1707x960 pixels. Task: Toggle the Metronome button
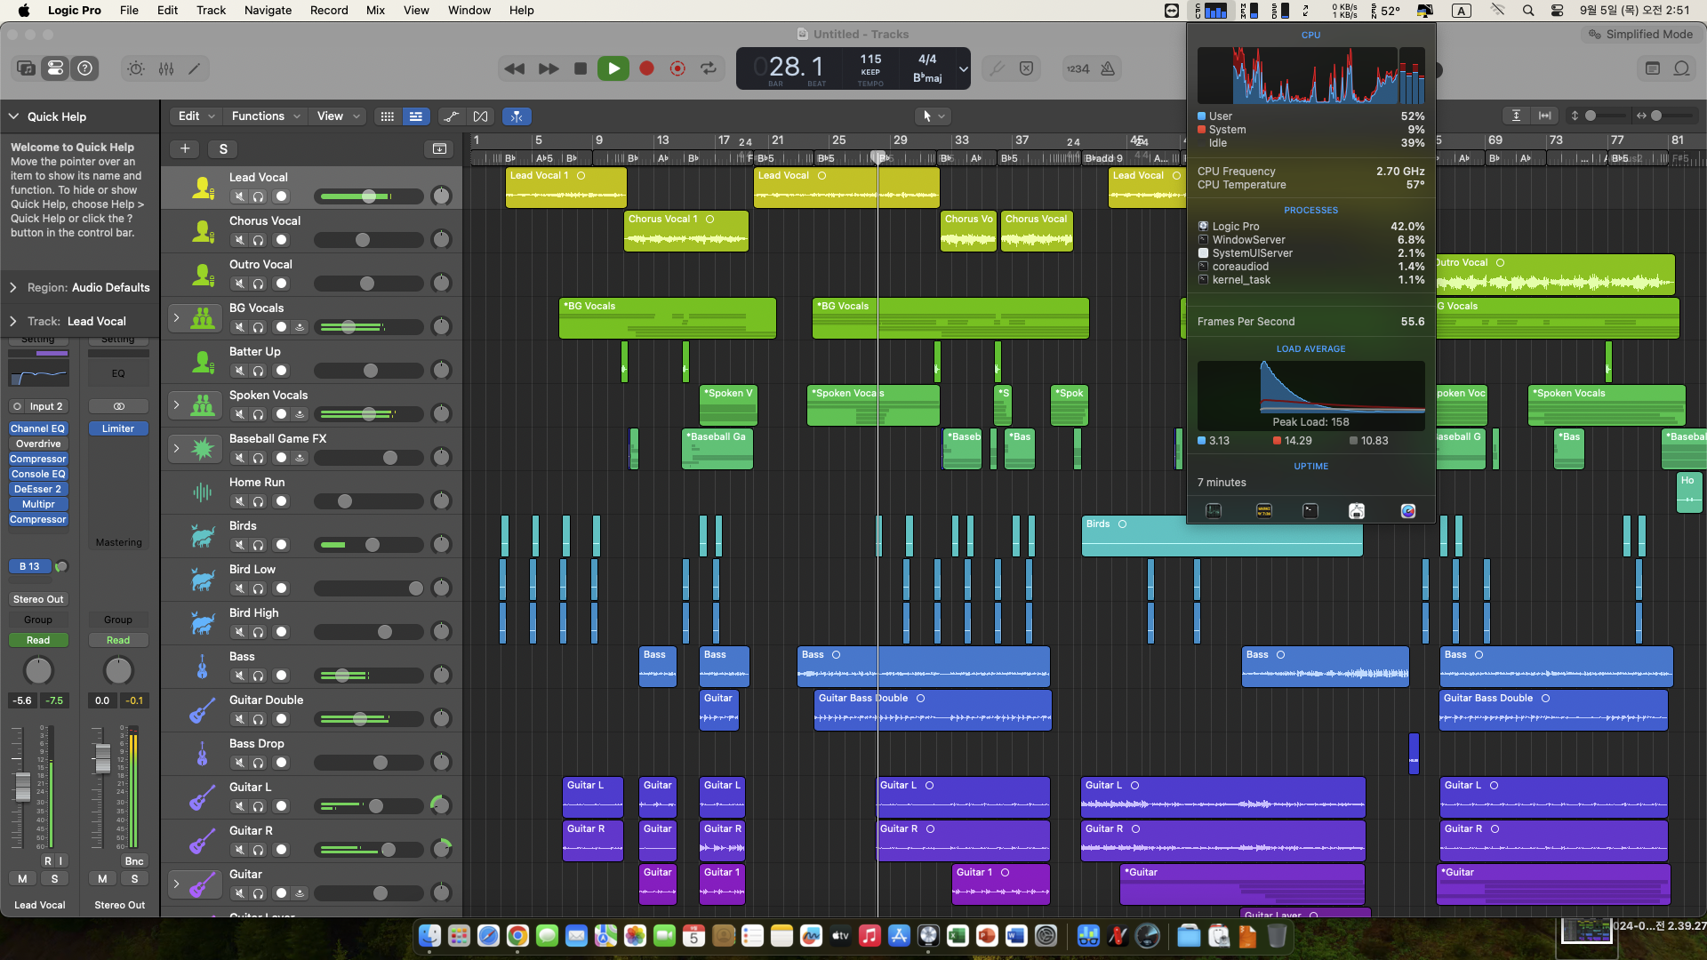pos(1108,68)
